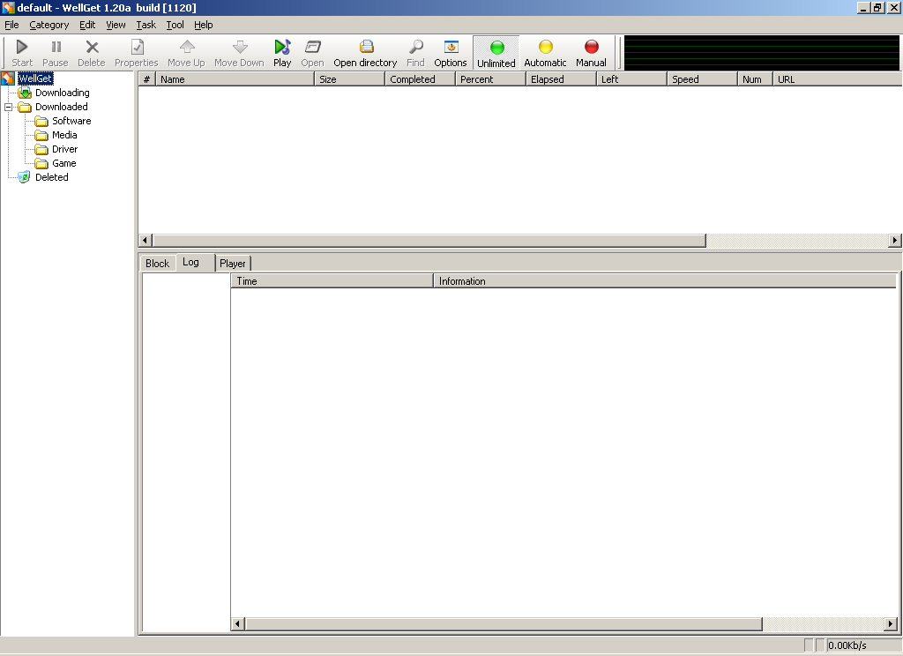This screenshot has height=656, width=903.
Task: Sort by the Left column header
Action: pyautogui.click(x=631, y=79)
